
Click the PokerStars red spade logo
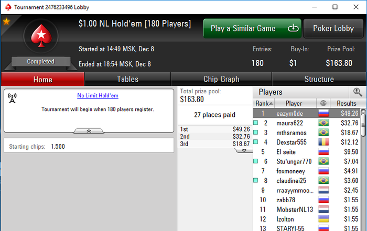[x=41, y=36]
